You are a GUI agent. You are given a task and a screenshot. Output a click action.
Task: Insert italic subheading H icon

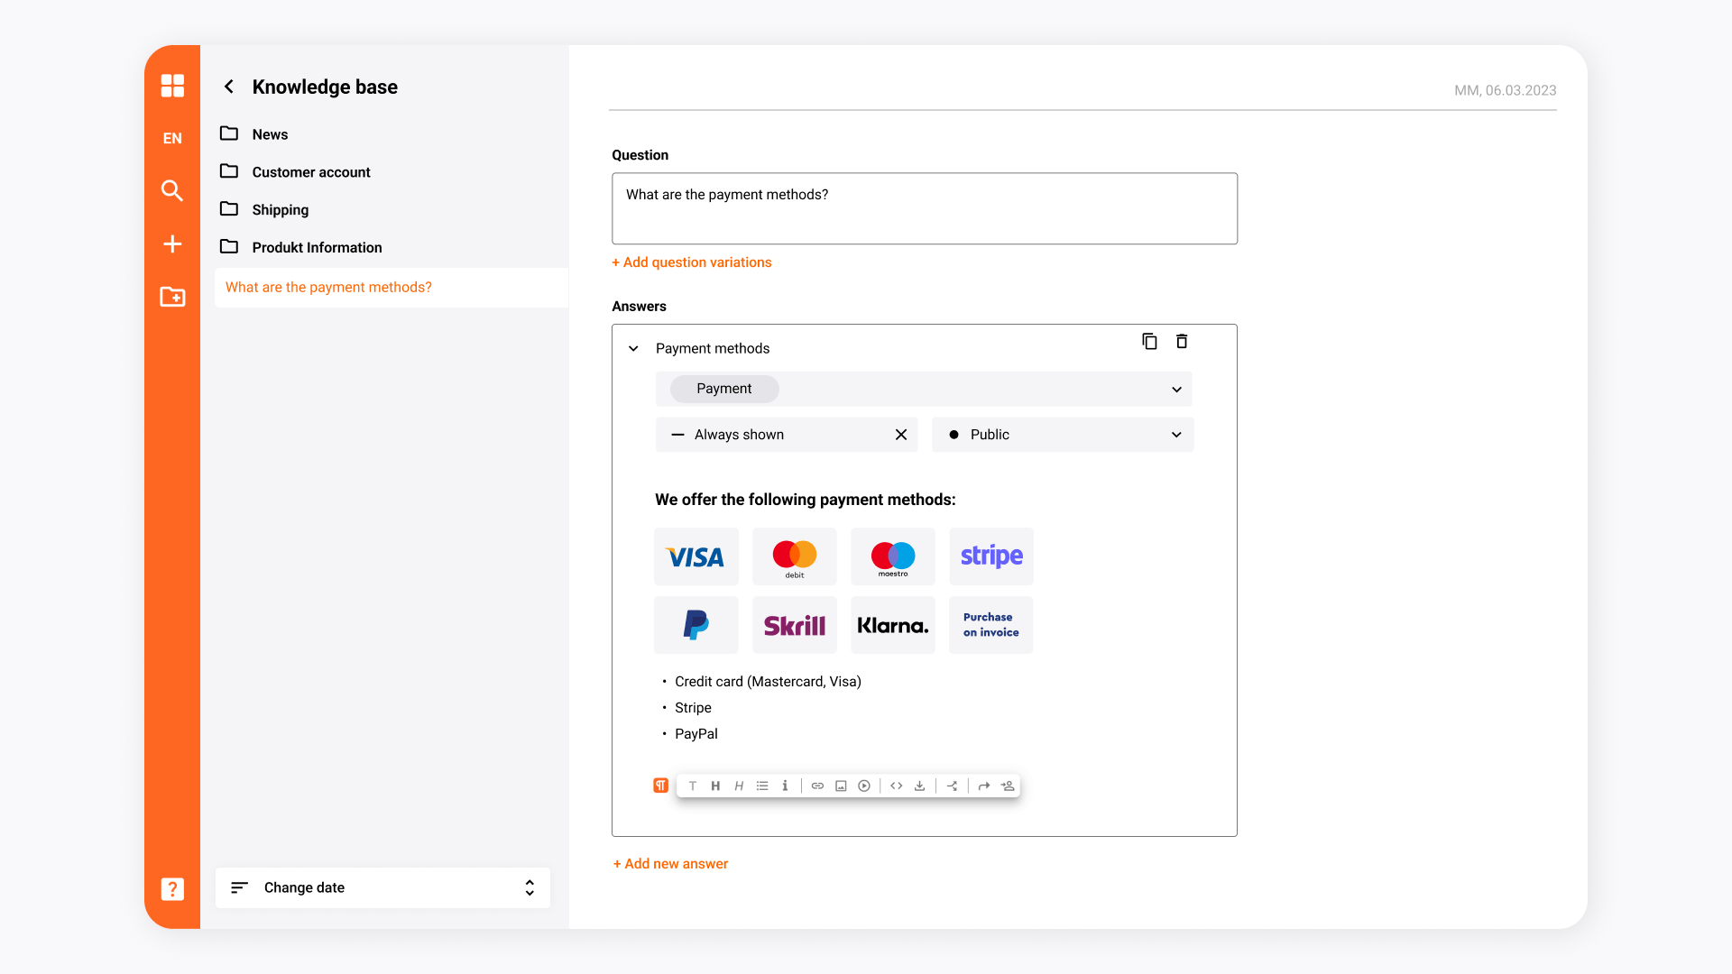tap(739, 786)
